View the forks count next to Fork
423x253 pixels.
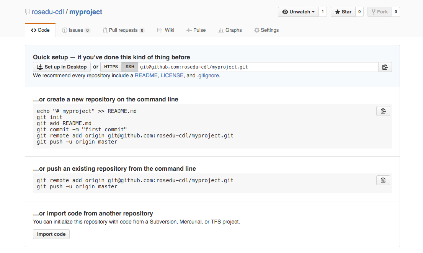click(396, 12)
